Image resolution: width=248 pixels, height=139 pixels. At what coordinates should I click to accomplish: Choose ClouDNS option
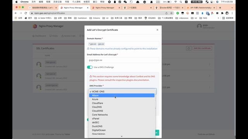122,107
